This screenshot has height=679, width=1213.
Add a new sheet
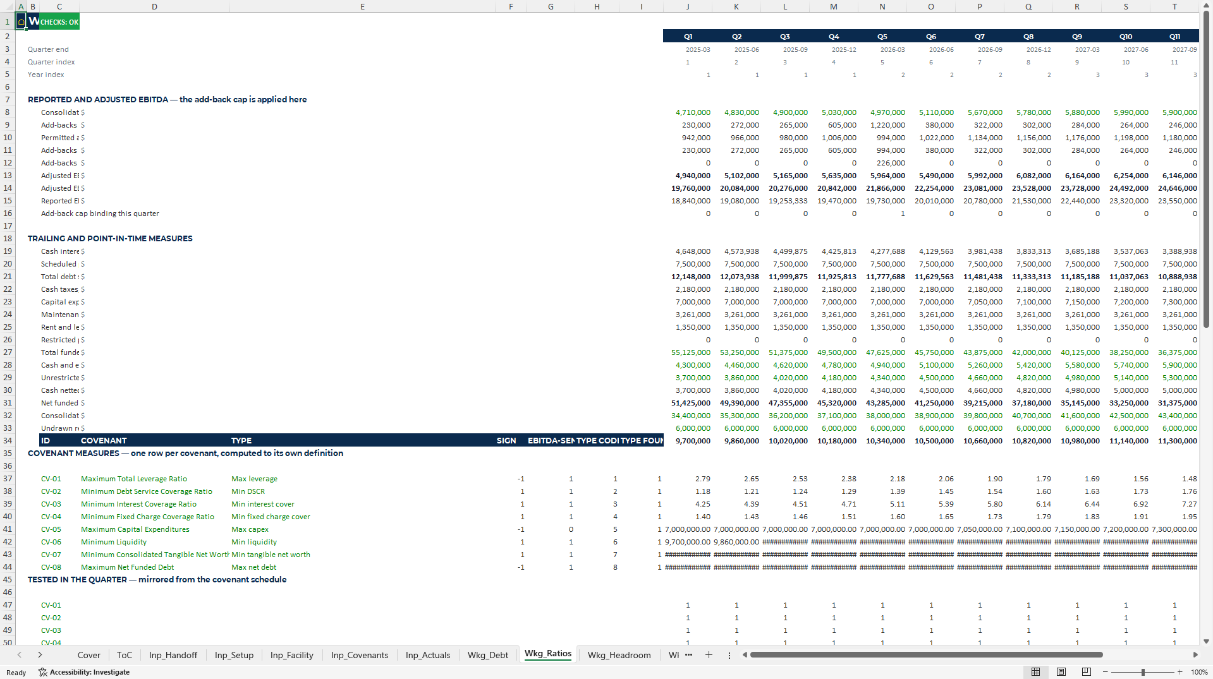(x=709, y=655)
